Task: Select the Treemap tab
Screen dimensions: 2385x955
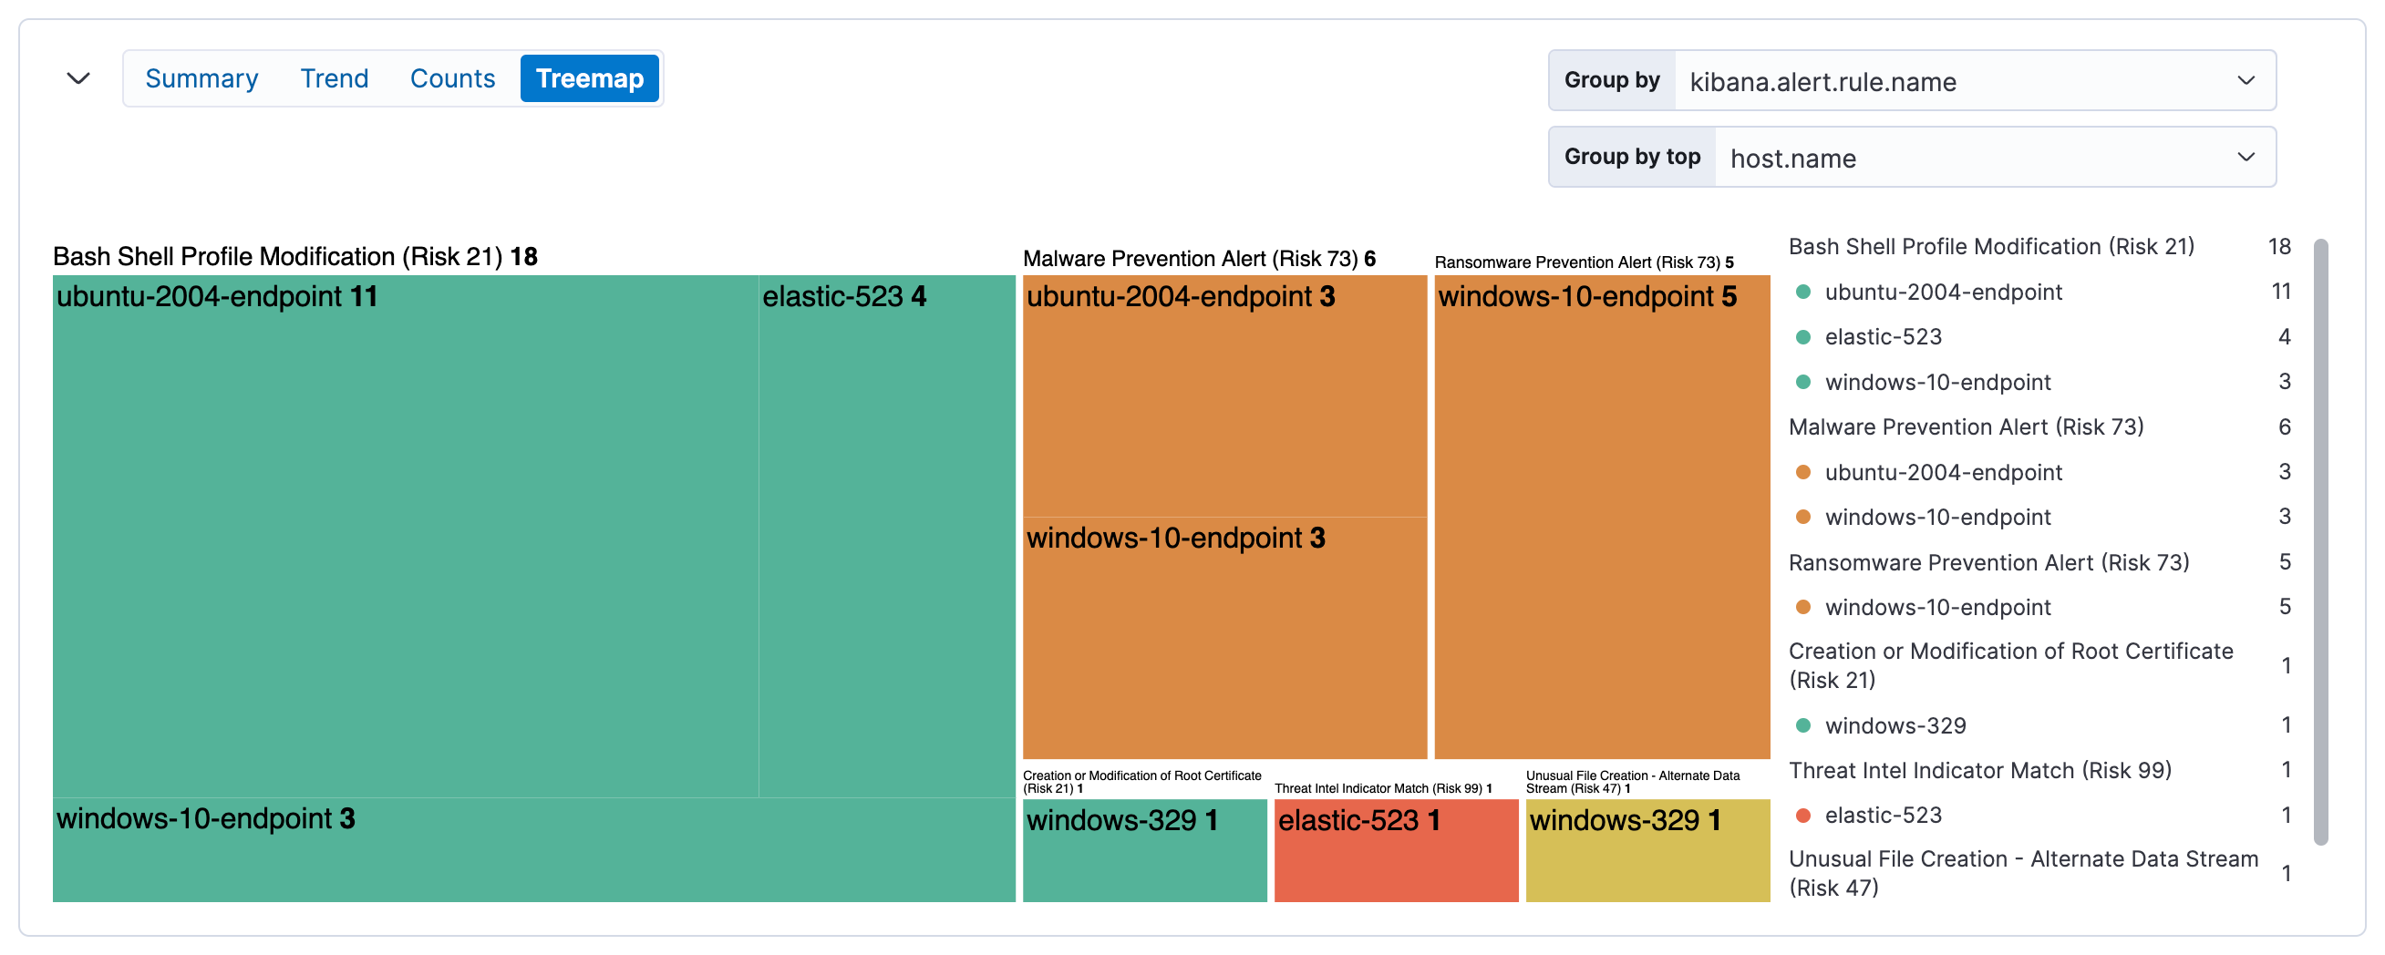Action: [x=589, y=78]
